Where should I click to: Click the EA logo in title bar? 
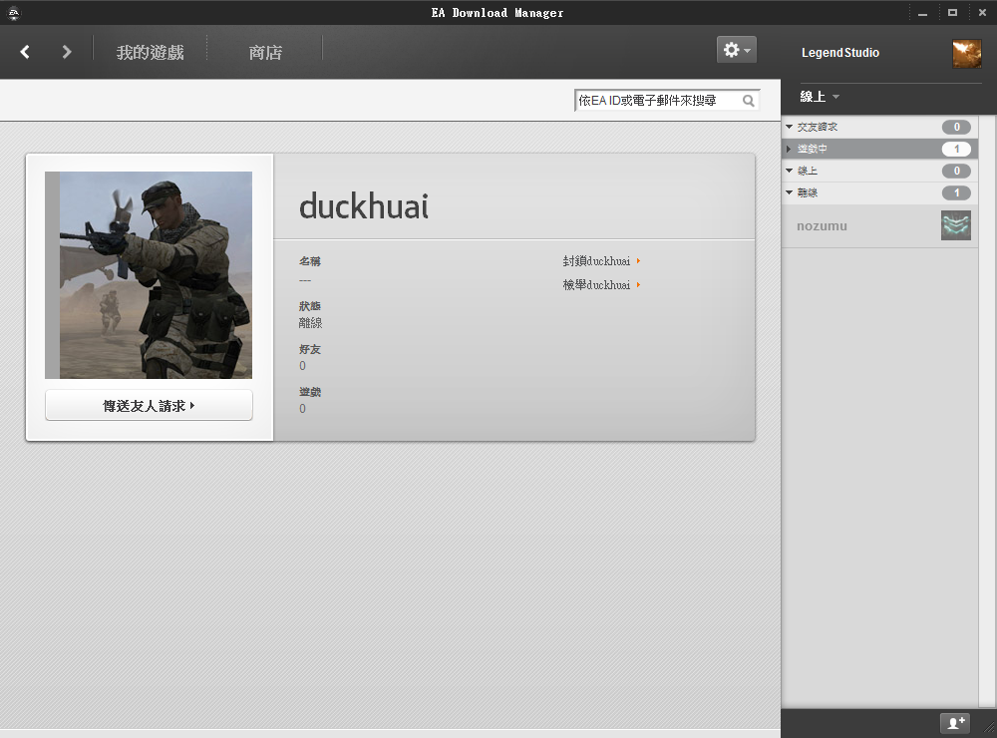[x=14, y=13]
